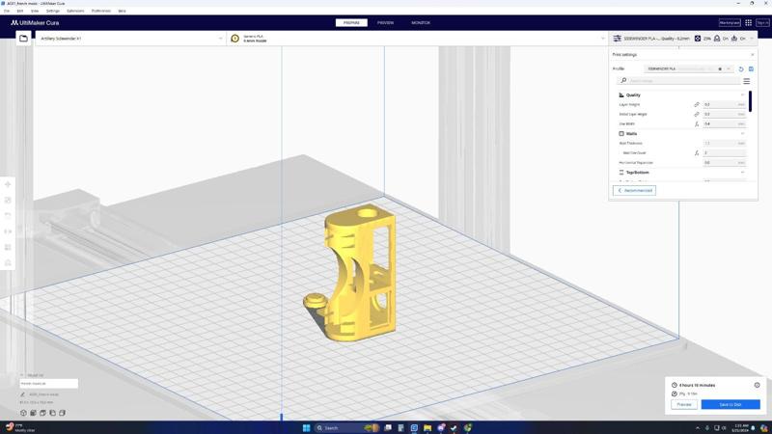The width and height of the screenshot is (772, 434).
Task: Switch to front view icon
Action: coord(33,413)
